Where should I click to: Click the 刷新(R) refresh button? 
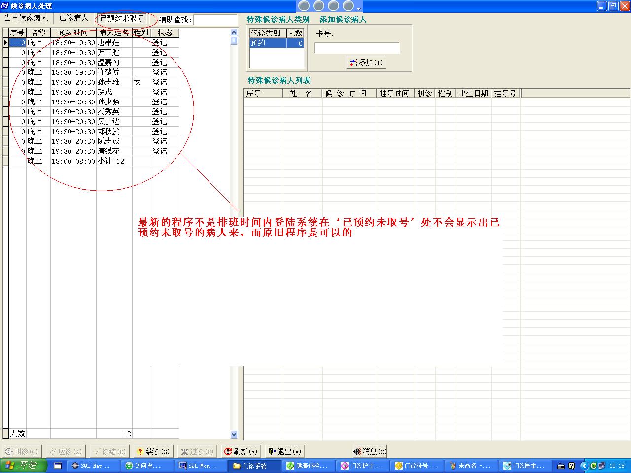point(241,451)
